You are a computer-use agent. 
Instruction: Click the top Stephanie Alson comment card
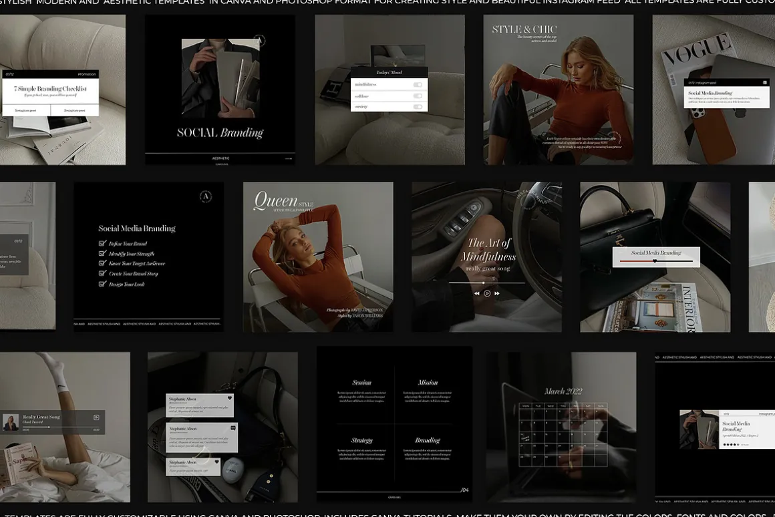pyautogui.click(x=200, y=405)
